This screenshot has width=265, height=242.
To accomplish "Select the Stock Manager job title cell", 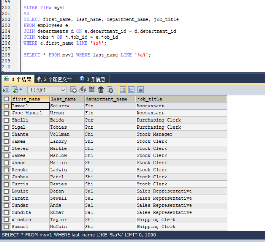I will 182,134.
